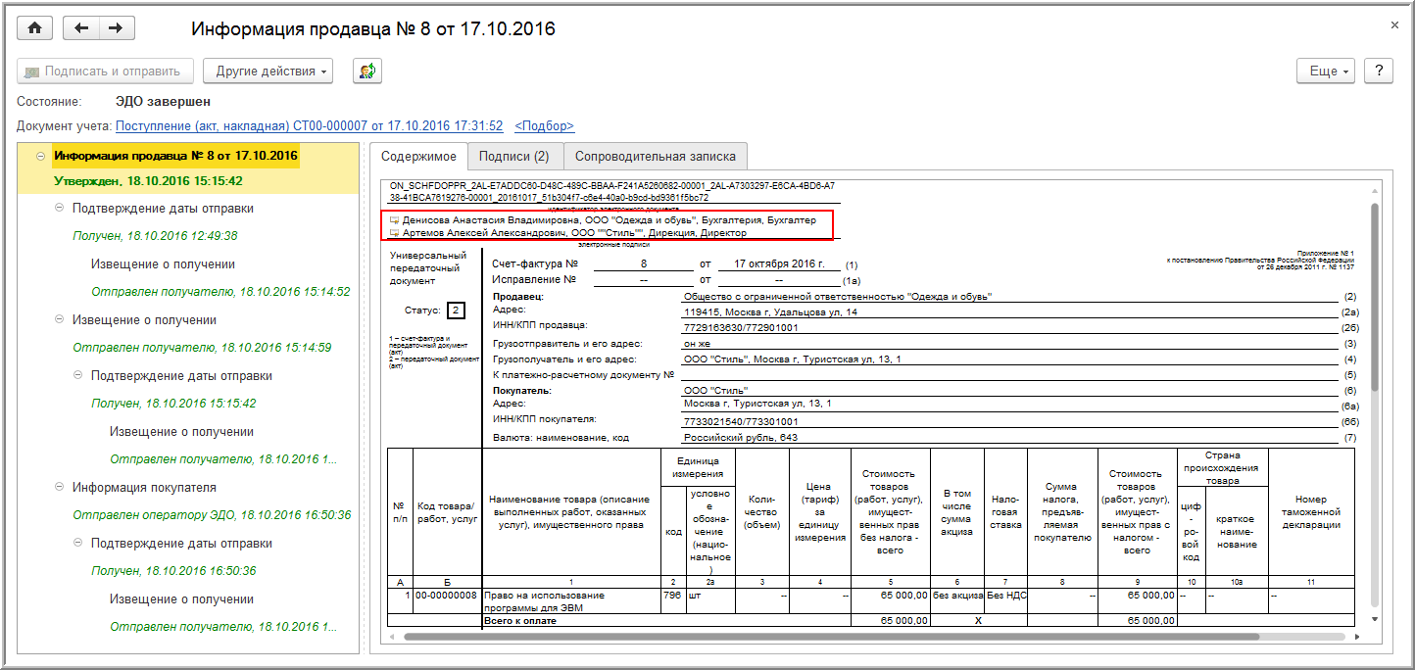Collapse the Информация покупателя node

pyautogui.click(x=59, y=487)
